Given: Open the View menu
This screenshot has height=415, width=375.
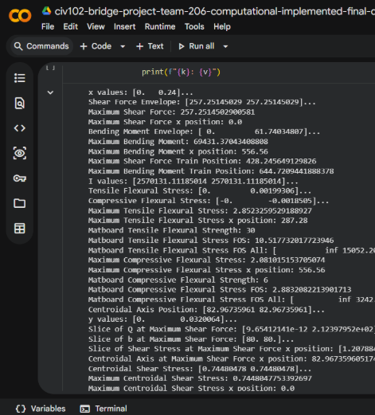Looking at the screenshot, I should coord(96,26).
